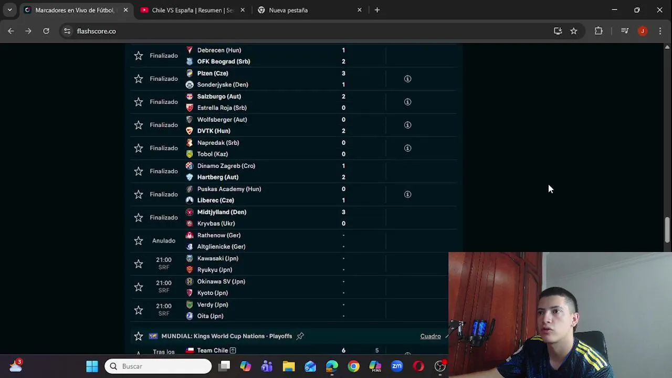
Task: Click the Kryvbas (Ukr) team name
Action: [216, 223]
